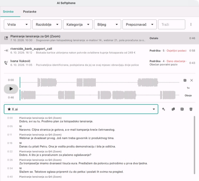The height and width of the screenshot is (181, 199).
Task: Open the Kategorija filter dropdown
Action: click(78, 24)
